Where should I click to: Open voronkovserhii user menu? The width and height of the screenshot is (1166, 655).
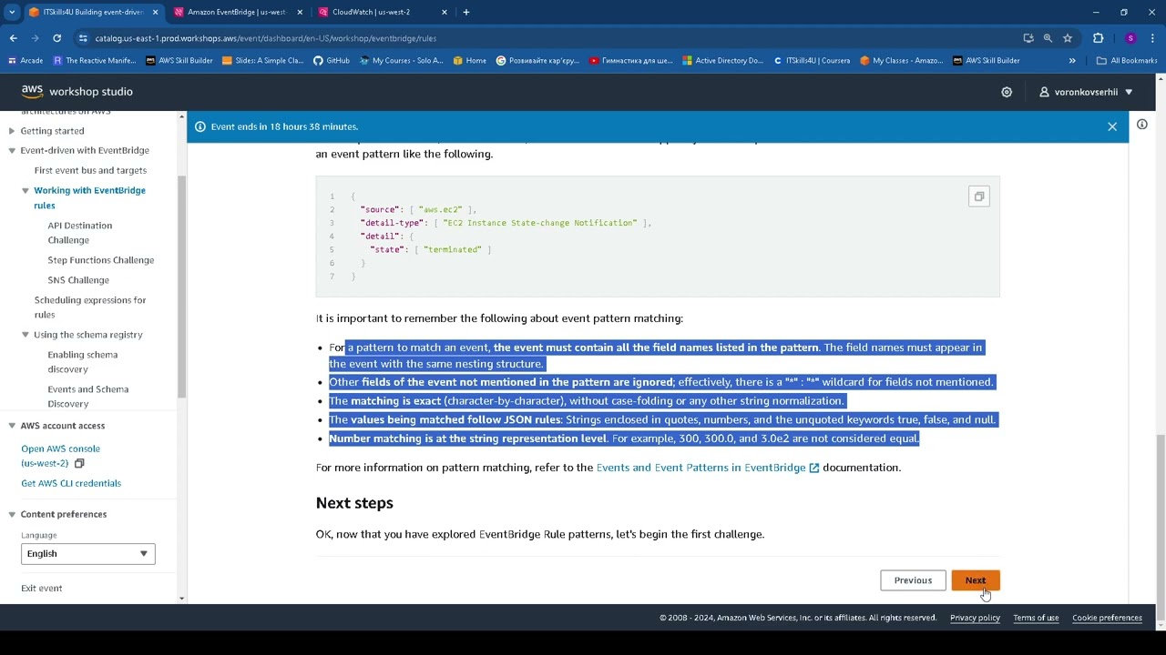[x=1086, y=92]
